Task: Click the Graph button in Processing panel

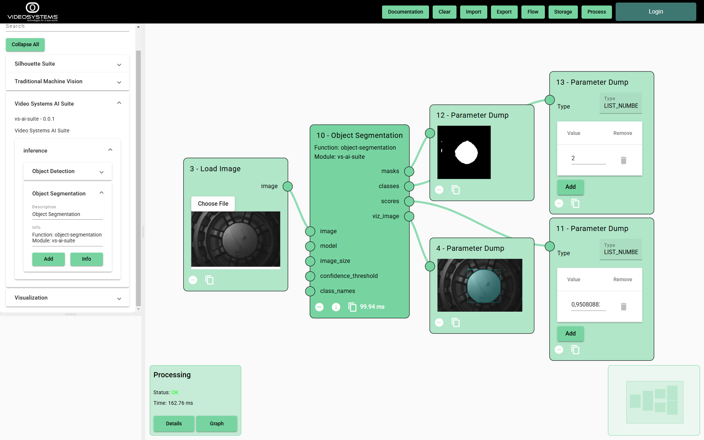Action: coord(216,423)
